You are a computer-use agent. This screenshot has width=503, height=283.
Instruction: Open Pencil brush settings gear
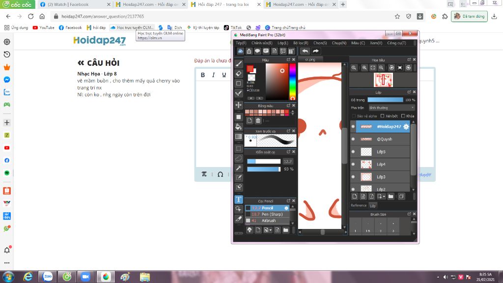point(286,208)
